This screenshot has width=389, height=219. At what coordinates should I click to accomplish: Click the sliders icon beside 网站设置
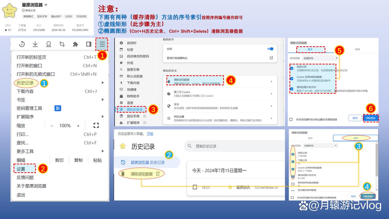coord(169,118)
